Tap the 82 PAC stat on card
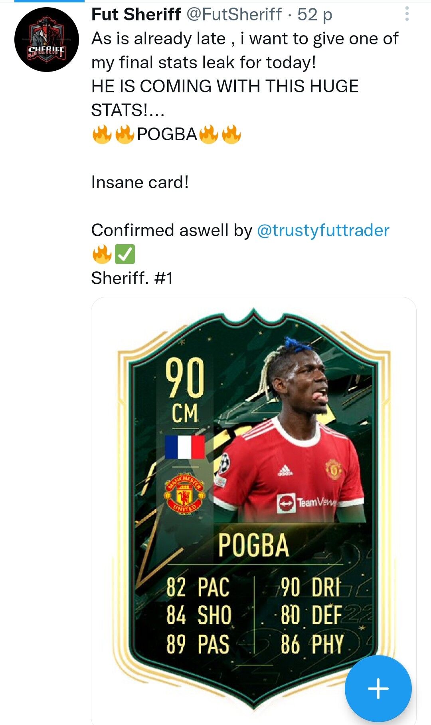Screen dimensions: 431x725 tap(198, 587)
